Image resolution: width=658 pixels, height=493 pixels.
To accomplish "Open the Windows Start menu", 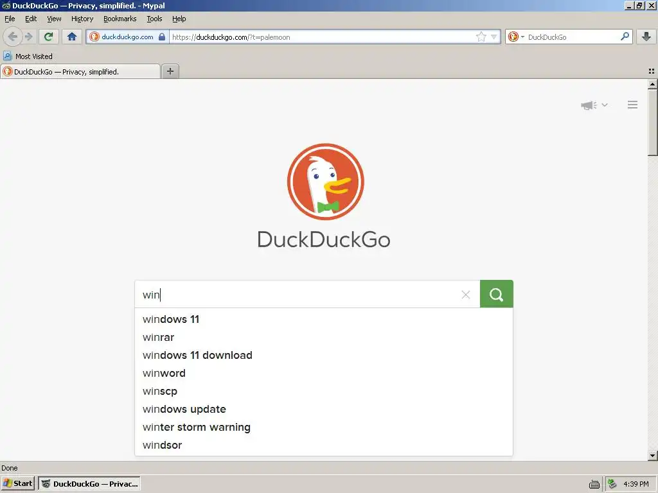I will click(x=18, y=483).
